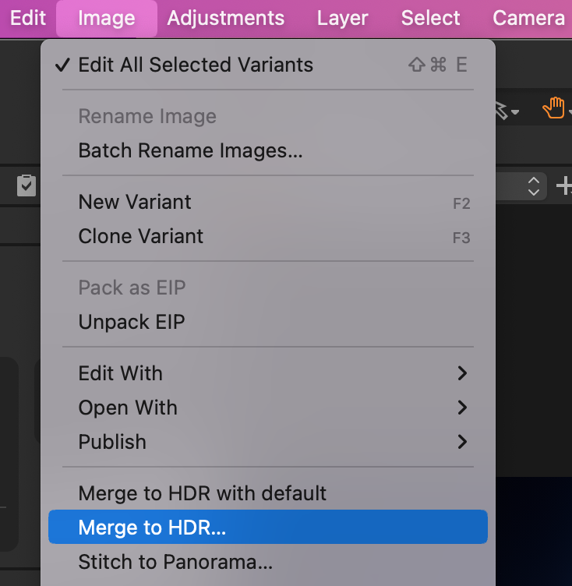
Task: Click the plus add button
Action: tap(563, 185)
